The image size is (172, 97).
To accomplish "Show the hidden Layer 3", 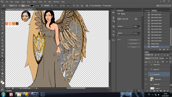I will pyautogui.click(x=146, y=88).
